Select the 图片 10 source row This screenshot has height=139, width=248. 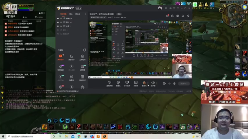(72, 22)
